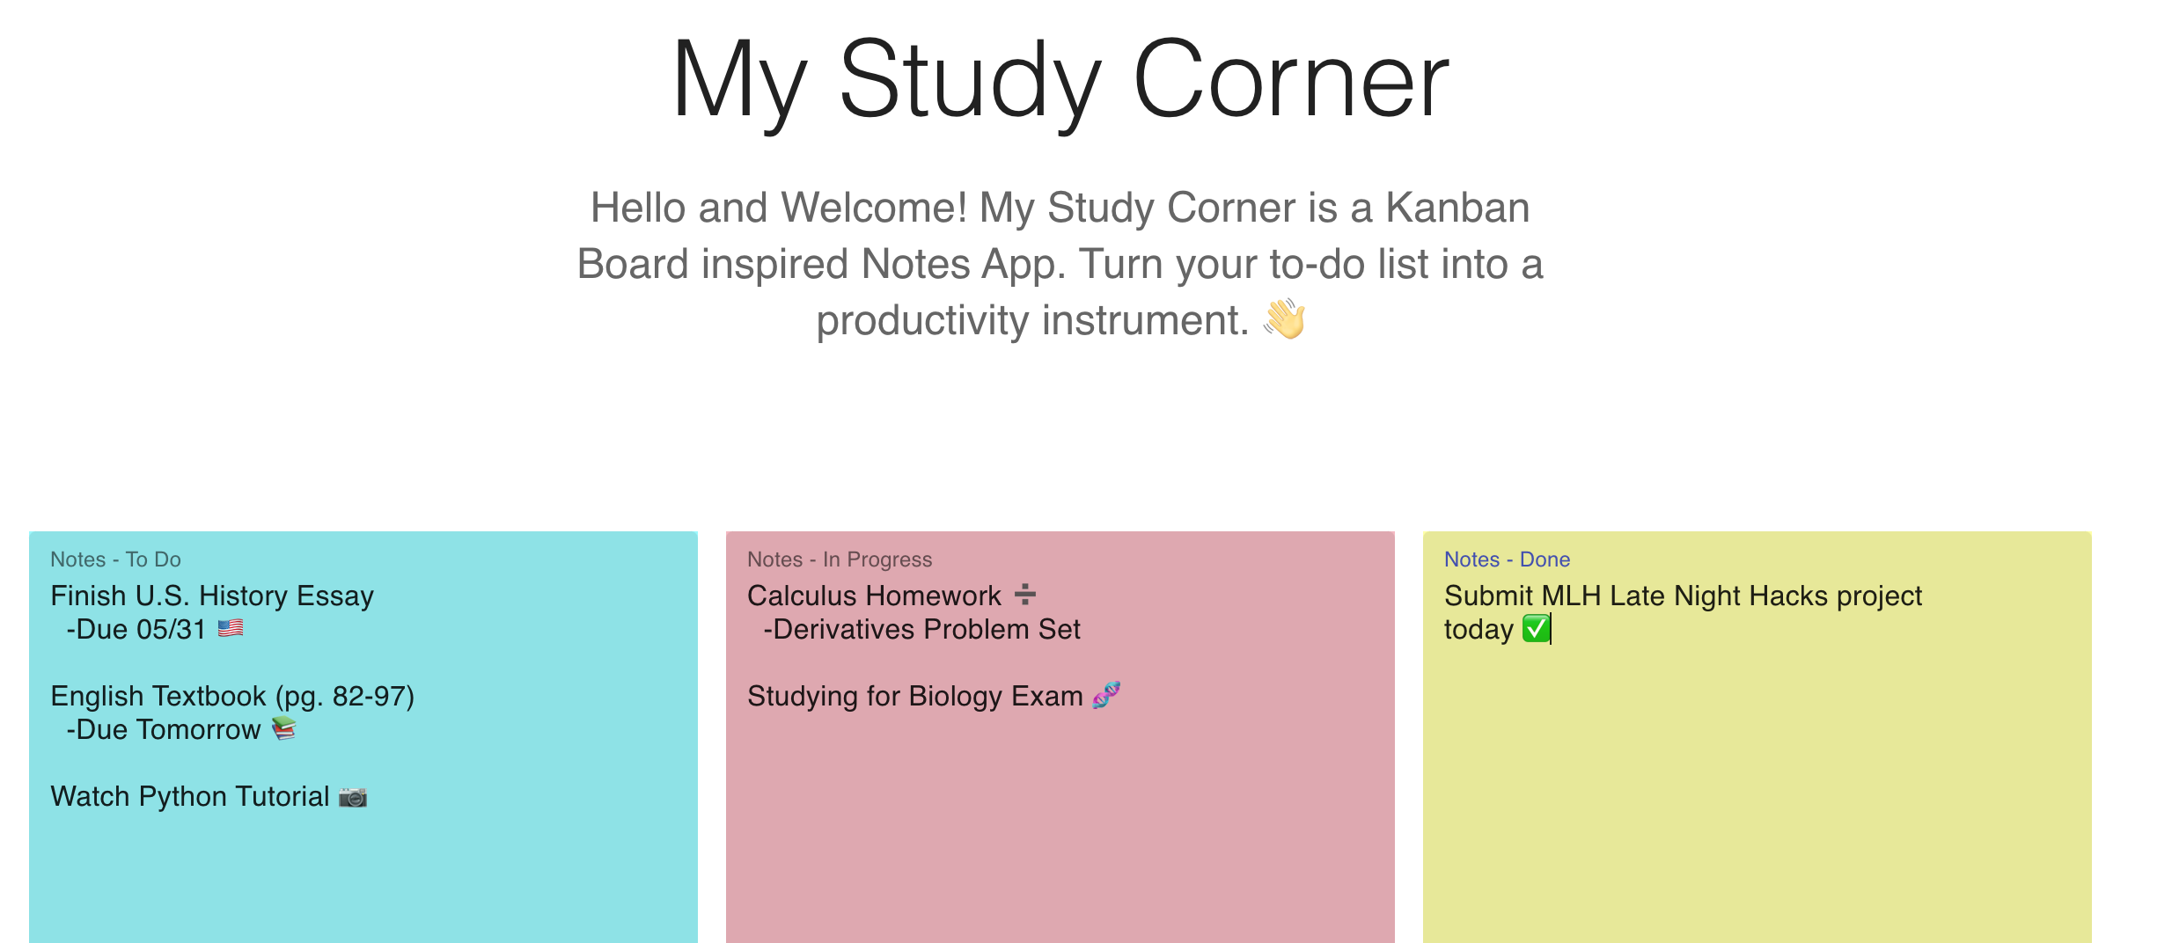Place cursor in Finish U.S. History Essay line
This screenshot has width=2172, height=943.
coord(212,596)
